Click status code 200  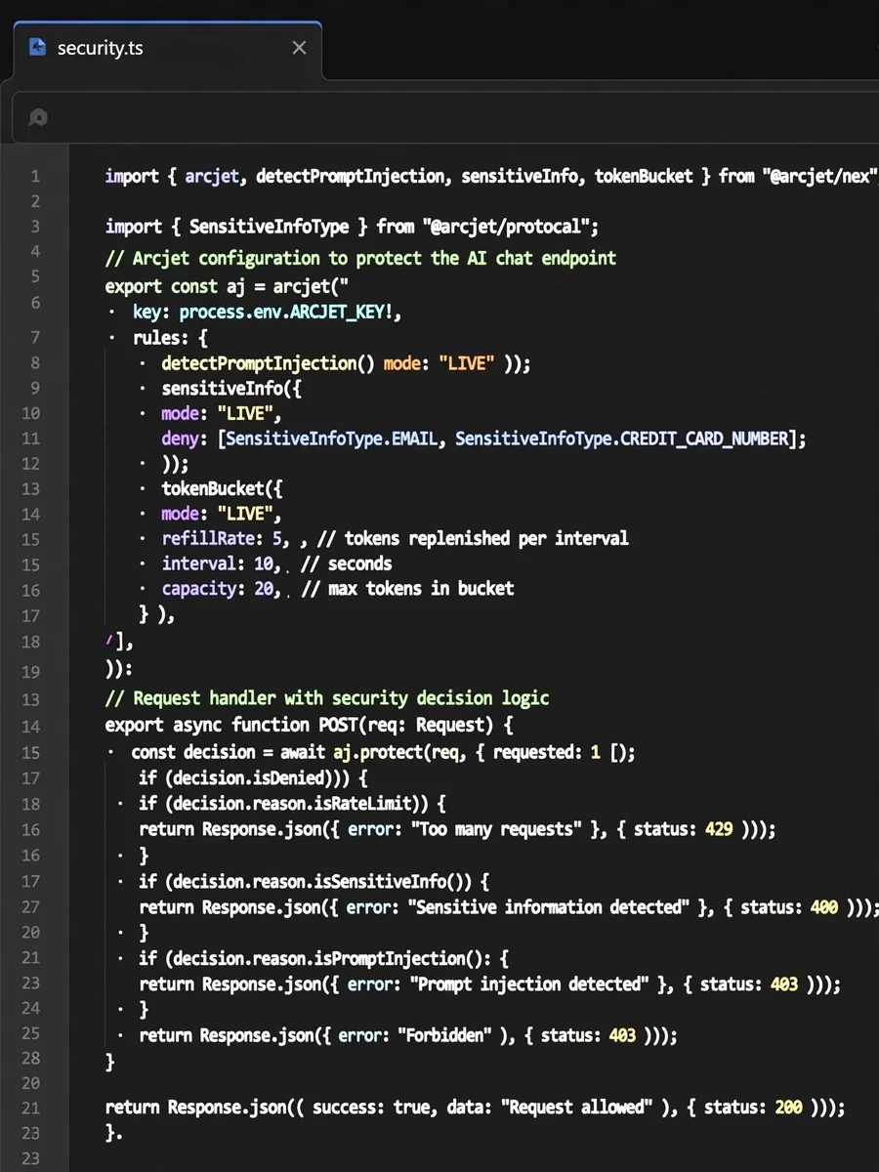[789, 1107]
